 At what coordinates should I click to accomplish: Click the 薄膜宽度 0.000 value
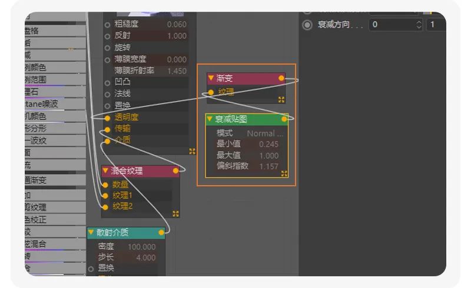(177, 60)
